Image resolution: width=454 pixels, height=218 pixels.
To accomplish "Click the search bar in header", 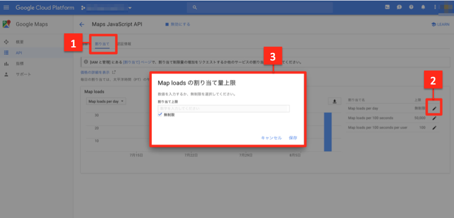I will tap(260, 8).
